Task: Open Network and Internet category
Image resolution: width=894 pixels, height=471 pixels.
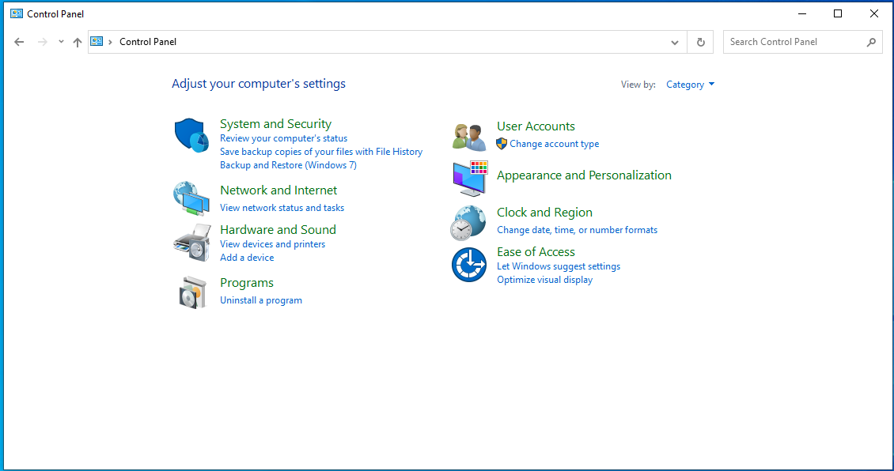Action: (278, 190)
